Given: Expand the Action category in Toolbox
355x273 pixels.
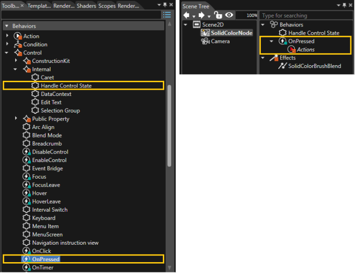Looking at the screenshot, I should 7,35.
